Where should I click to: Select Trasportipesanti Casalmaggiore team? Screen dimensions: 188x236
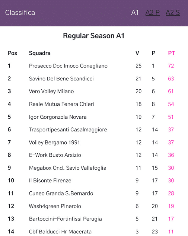click(x=68, y=130)
